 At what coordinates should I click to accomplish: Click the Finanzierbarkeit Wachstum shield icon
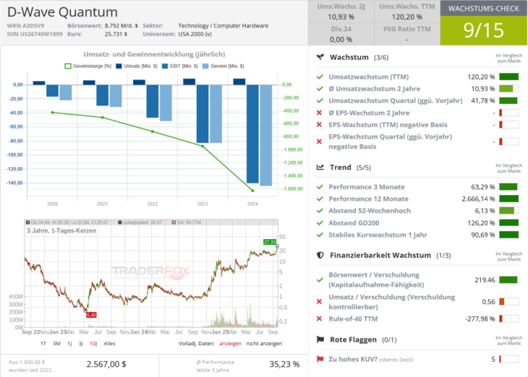[320, 255]
